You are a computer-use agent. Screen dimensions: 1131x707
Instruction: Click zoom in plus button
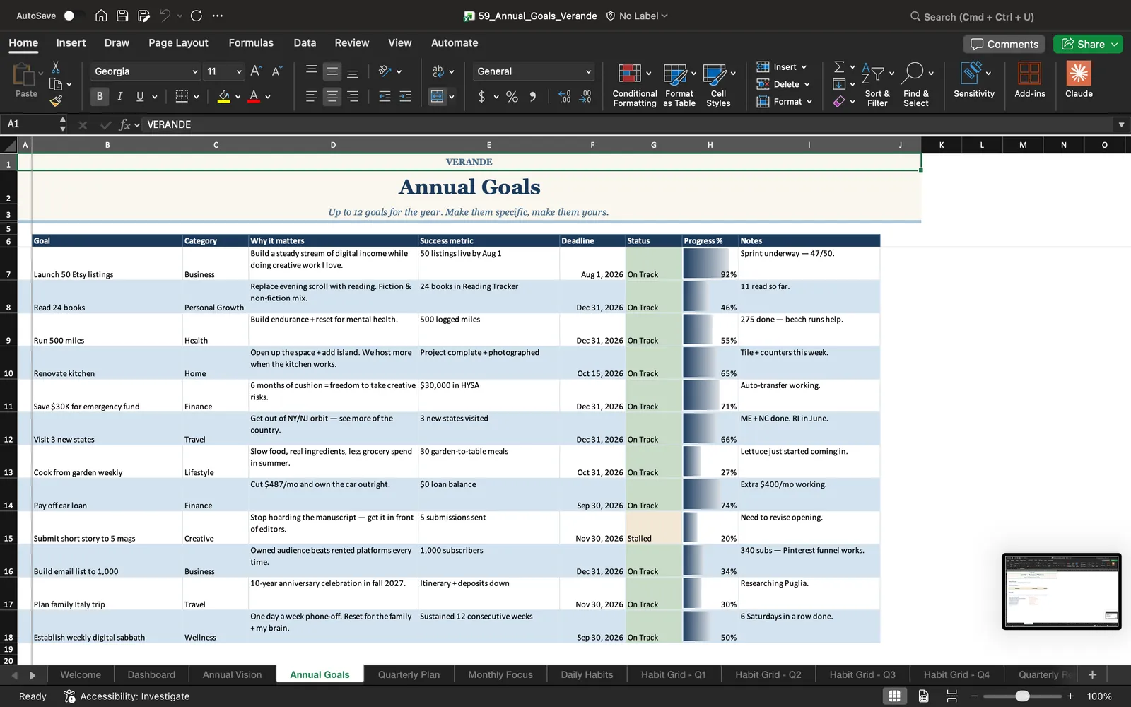(1070, 696)
